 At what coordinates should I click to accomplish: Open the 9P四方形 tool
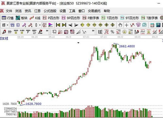point(71,18)
